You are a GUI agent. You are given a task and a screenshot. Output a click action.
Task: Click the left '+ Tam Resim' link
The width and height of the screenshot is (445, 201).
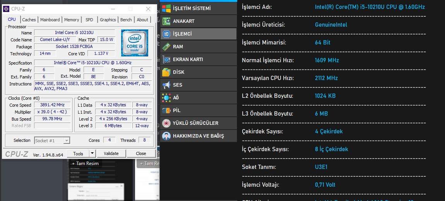click(86, 164)
